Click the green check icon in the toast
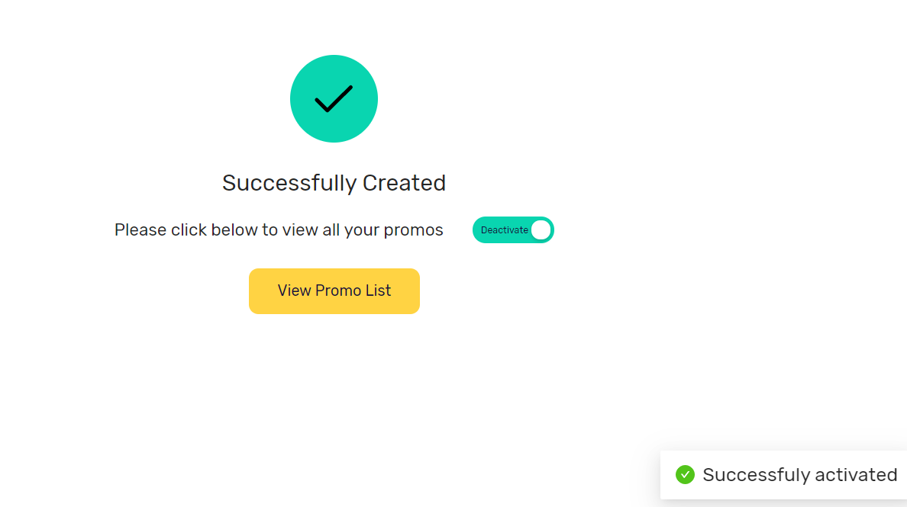 coord(685,475)
